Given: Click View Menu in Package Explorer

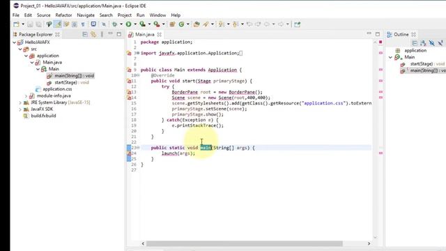Looking at the screenshot, I should 102,34.
